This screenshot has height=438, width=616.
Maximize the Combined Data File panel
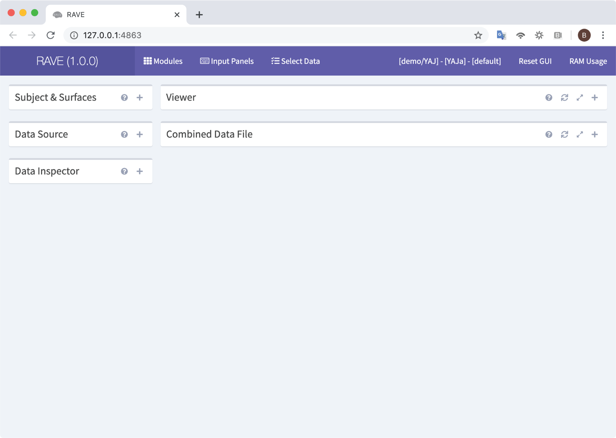click(x=579, y=134)
